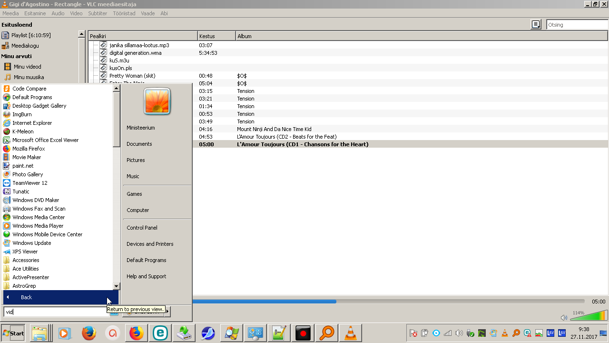Expand the Accessories folder
Viewport: 609px width, 343px height.
tap(26, 260)
